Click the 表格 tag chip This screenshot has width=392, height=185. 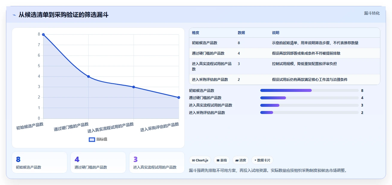point(222,160)
